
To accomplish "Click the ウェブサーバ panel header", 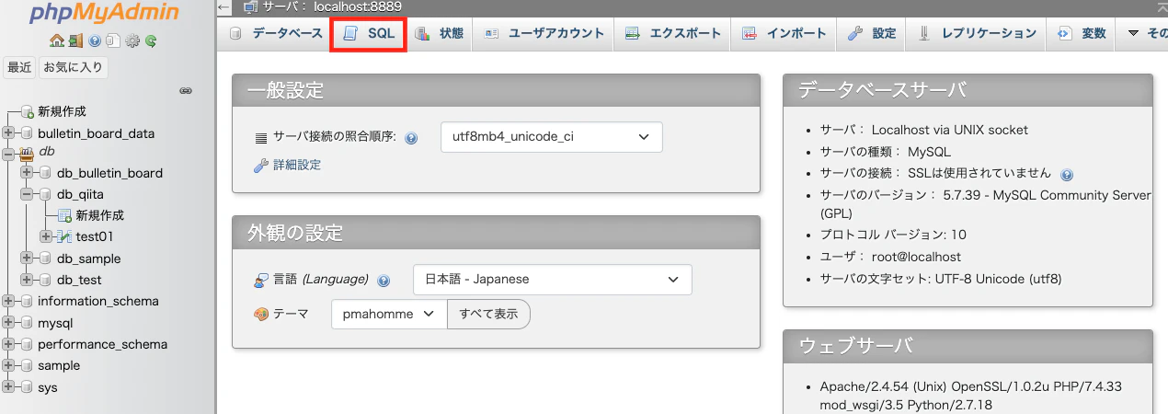I will click(968, 346).
